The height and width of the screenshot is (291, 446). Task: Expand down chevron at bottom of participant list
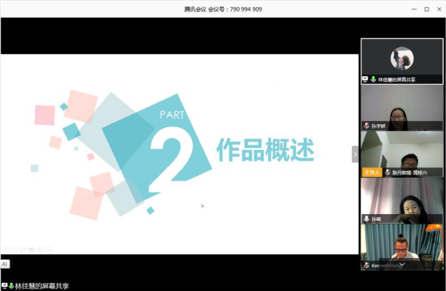(x=402, y=265)
